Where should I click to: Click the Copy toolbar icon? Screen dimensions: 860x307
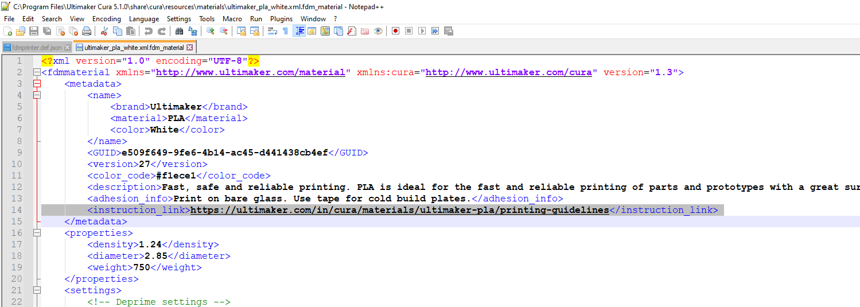[x=117, y=31]
